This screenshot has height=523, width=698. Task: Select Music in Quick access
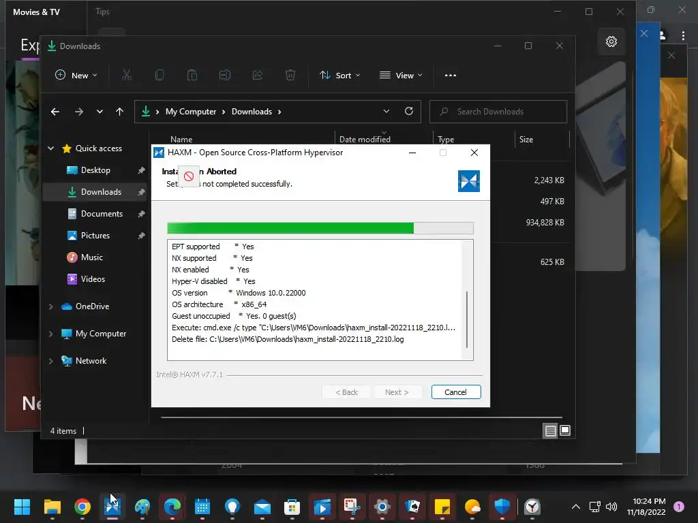pyautogui.click(x=92, y=257)
